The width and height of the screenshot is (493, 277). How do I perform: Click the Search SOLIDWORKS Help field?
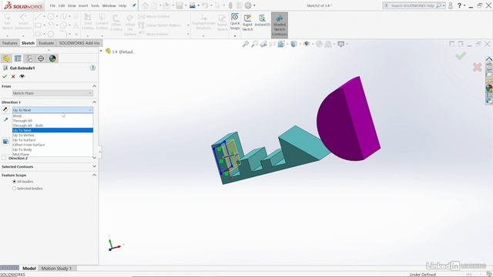click(x=414, y=5)
